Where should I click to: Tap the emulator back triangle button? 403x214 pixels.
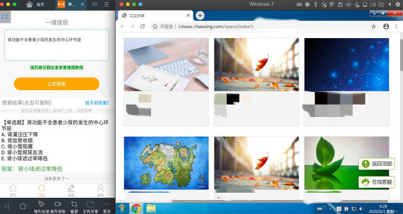(x=7, y=206)
